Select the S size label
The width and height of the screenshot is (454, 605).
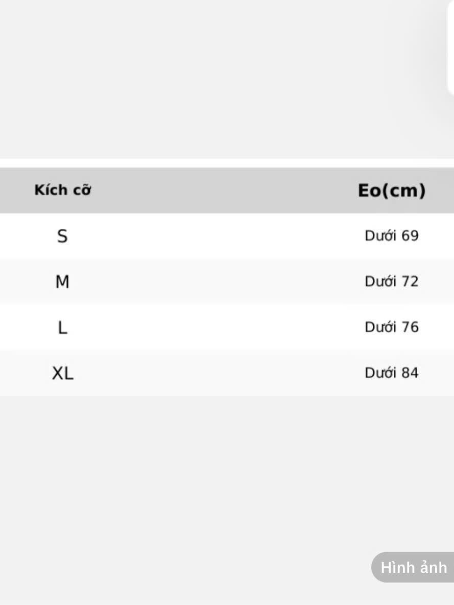click(62, 236)
